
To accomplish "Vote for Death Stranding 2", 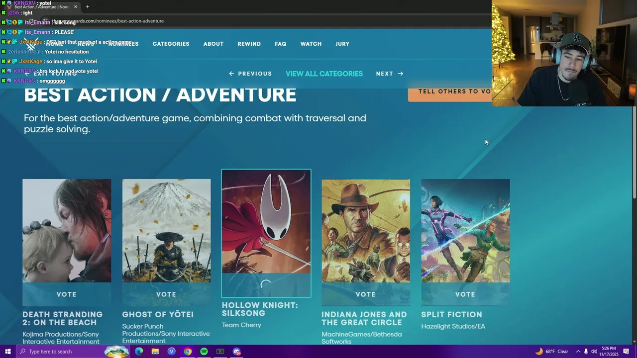I will 67,294.
